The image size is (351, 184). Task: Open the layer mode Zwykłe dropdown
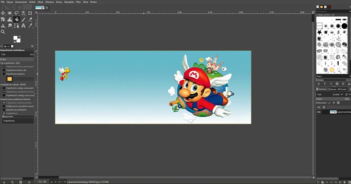pos(337,95)
